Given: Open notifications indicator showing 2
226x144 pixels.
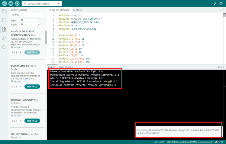Looking at the screenshot, I should 216,142.
